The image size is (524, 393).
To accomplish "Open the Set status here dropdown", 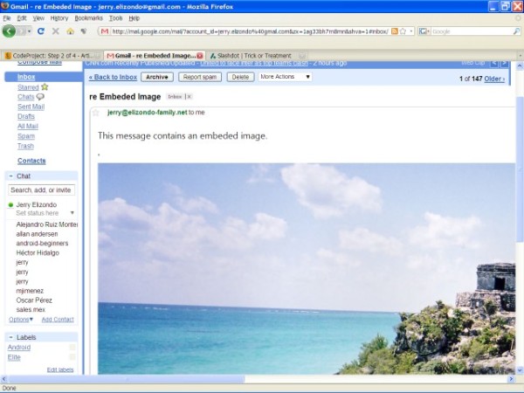I will tap(72, 213).
